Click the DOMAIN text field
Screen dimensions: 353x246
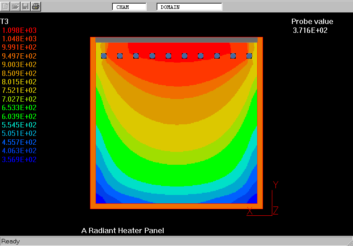click(x=189, y=7)
